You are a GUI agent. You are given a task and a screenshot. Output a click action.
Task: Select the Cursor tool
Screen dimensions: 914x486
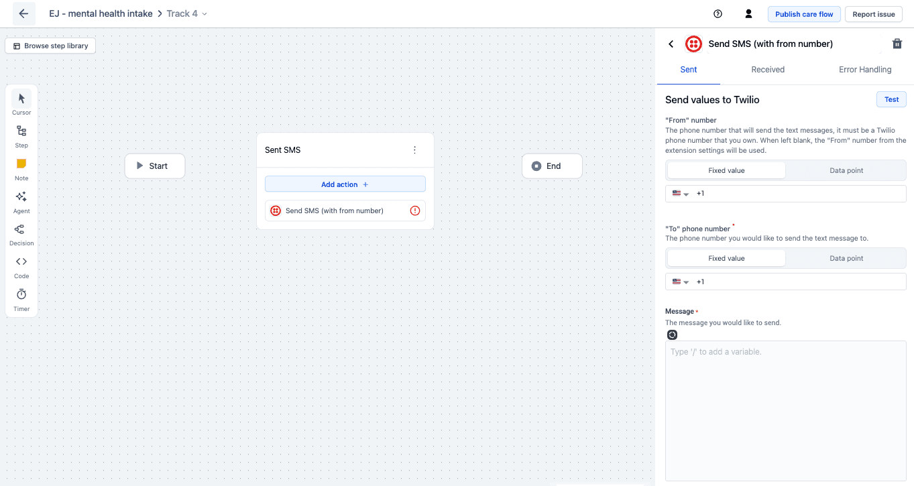pos(21,103)
